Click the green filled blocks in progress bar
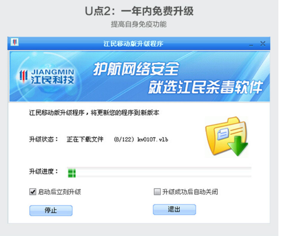 [x=72, y=172]
